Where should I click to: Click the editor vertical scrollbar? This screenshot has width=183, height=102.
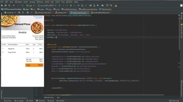179,33
